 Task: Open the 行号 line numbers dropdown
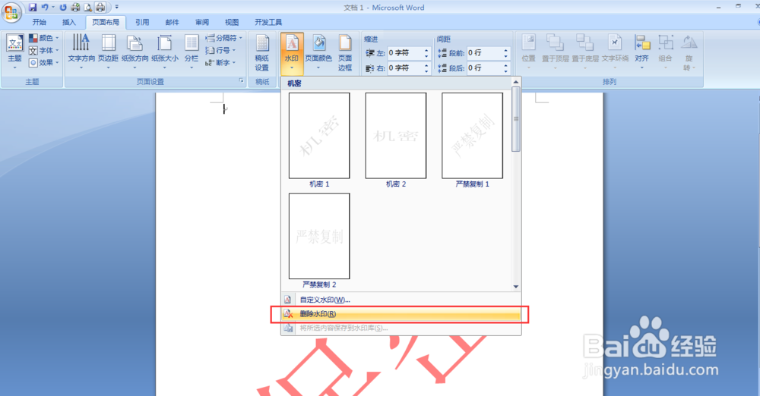pos(220,50)
